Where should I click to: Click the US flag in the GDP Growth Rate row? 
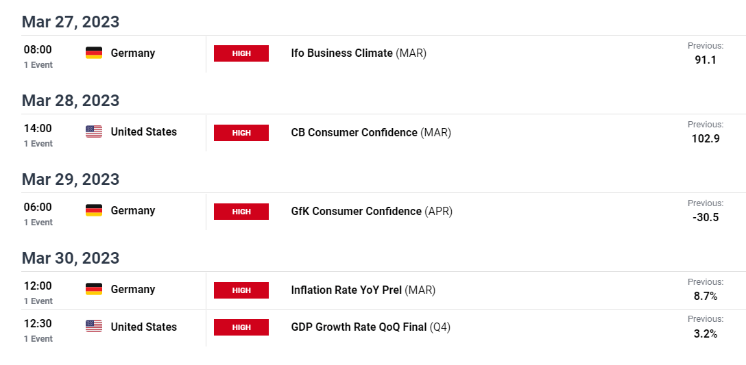point(94,327)
